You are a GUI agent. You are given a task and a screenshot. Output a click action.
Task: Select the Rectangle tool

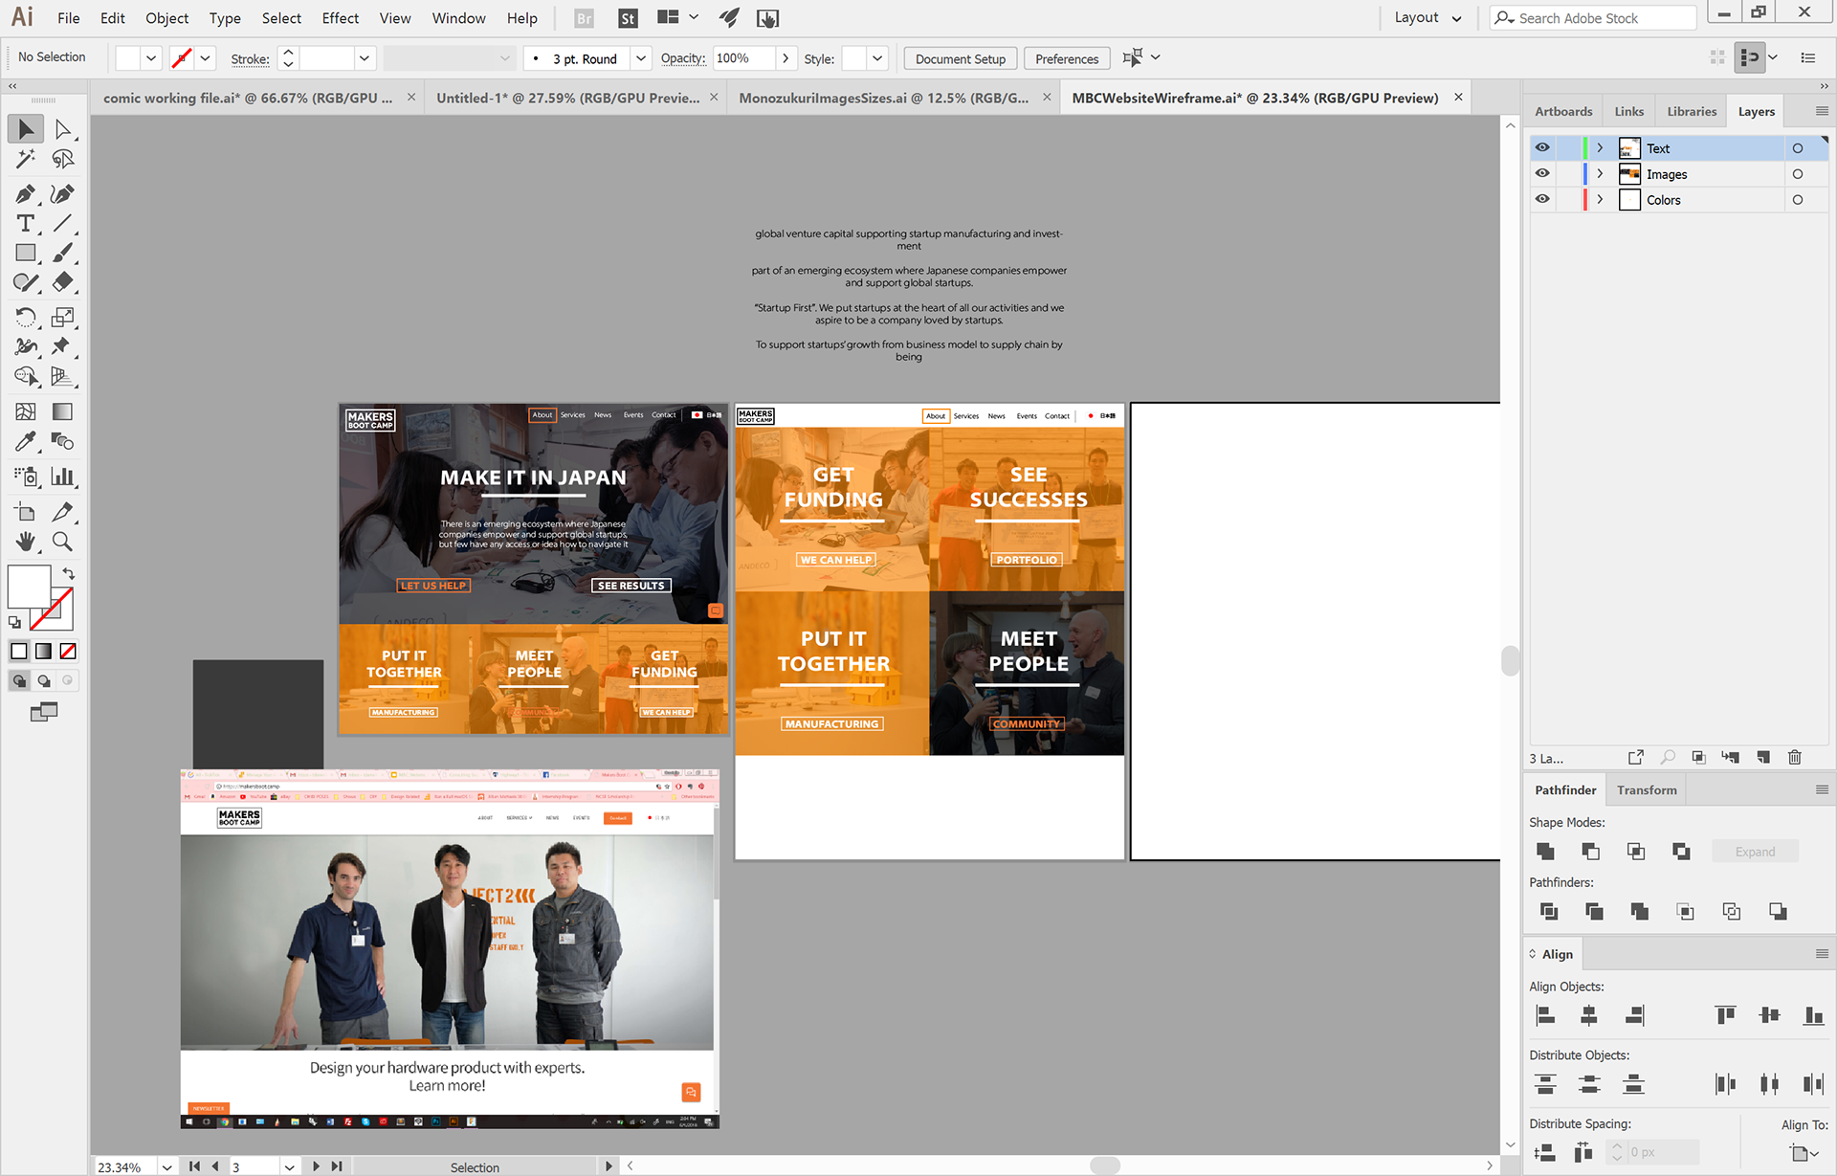pyautogui.click(x=26, y=253)
